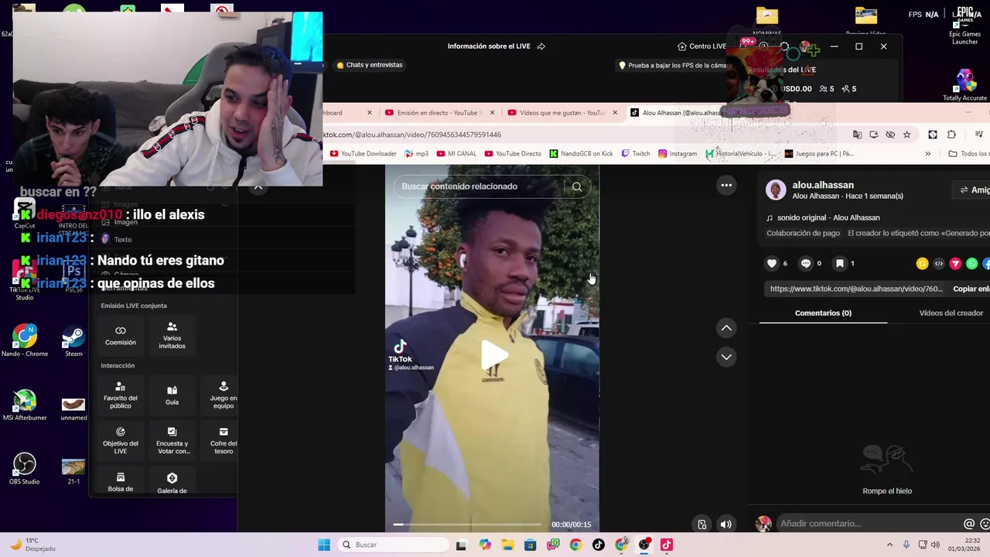Open File Explorer from the taskbar

[x=507, y=545]
